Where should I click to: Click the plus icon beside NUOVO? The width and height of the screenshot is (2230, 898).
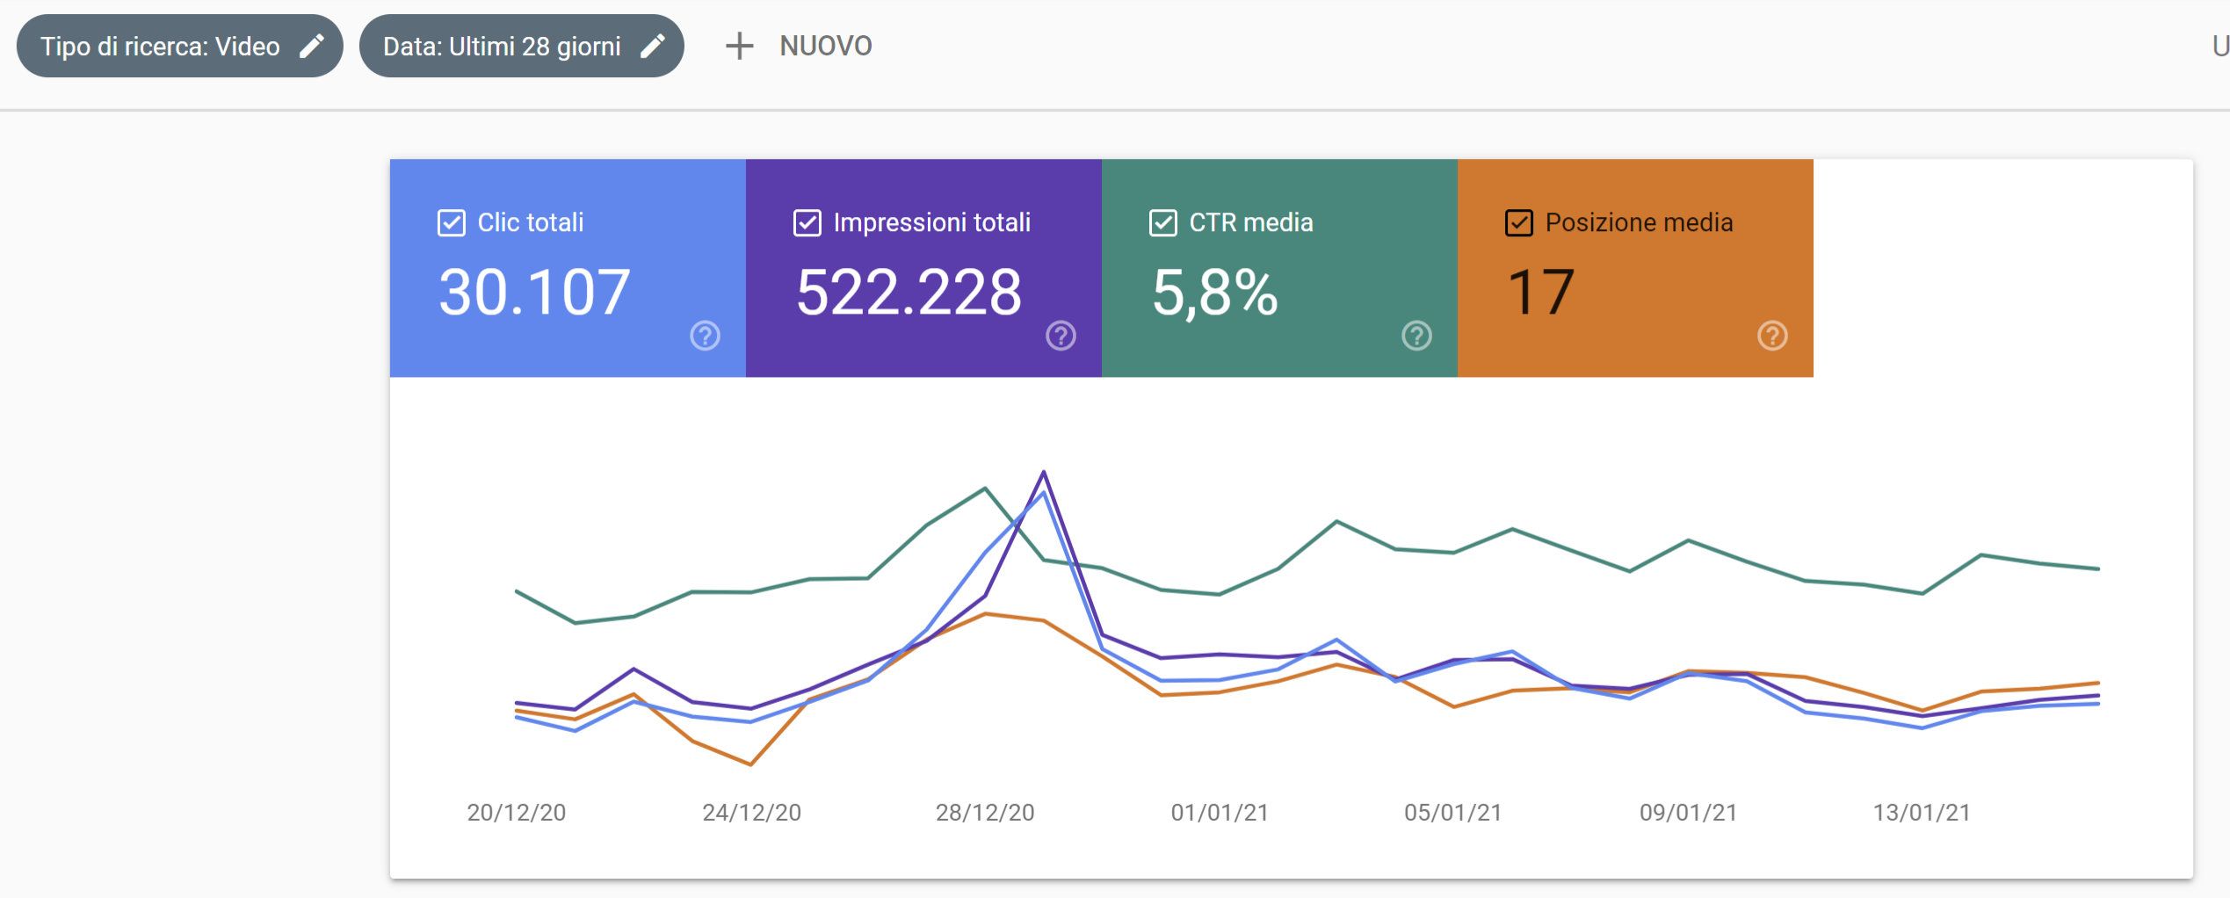pyautogui.click(x=739, y=46)
